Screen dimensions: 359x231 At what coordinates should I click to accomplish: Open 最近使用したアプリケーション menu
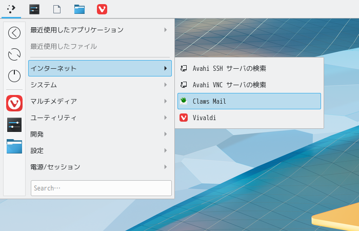[100, 30]
